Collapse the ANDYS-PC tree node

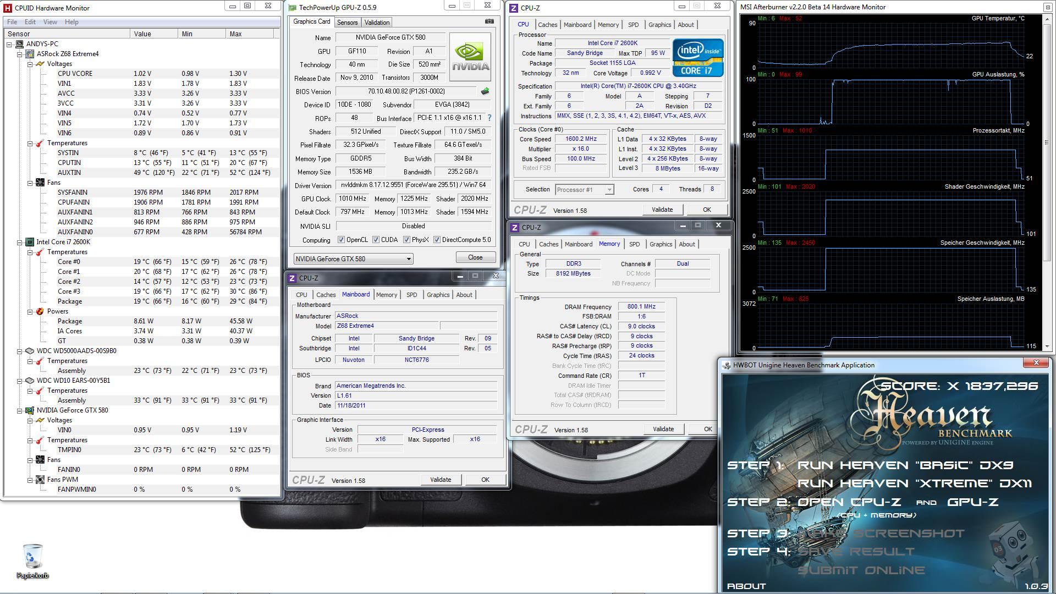pyautogui.click(x=10, y=44)
